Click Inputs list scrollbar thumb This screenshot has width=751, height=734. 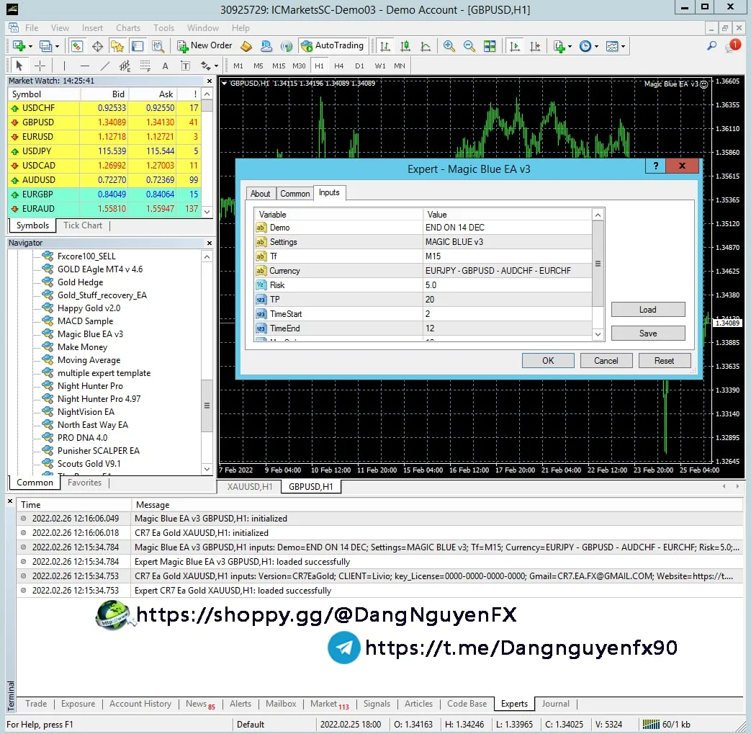point(598,264)
